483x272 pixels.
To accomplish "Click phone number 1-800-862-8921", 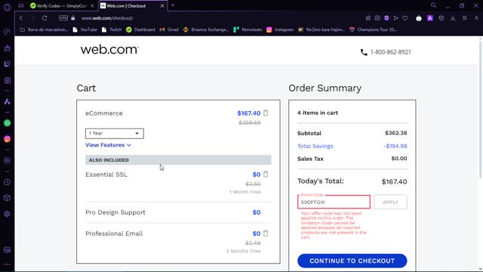I will click(391, 52).
